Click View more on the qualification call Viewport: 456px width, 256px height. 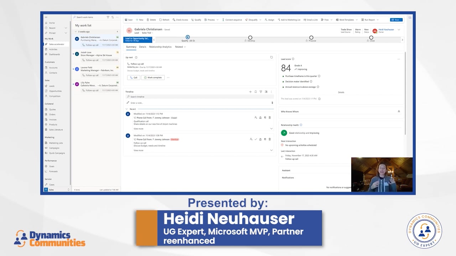(138, 128)
